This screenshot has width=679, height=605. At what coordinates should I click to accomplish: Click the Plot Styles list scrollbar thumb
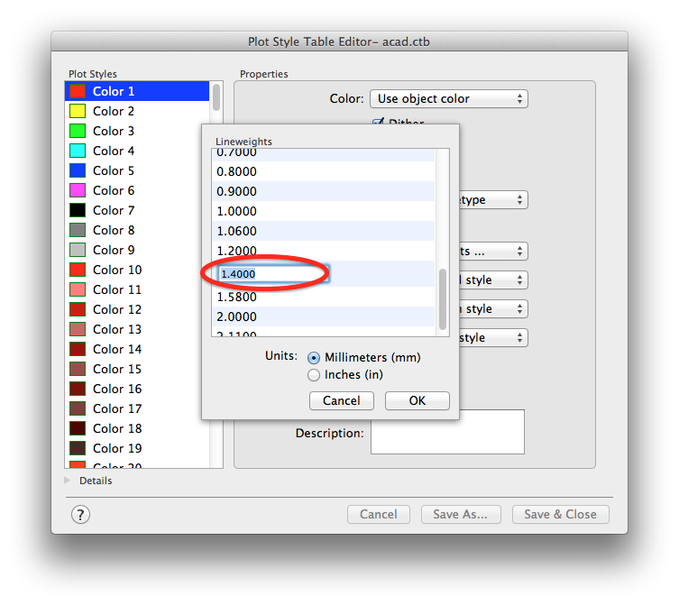click(216, 97)
